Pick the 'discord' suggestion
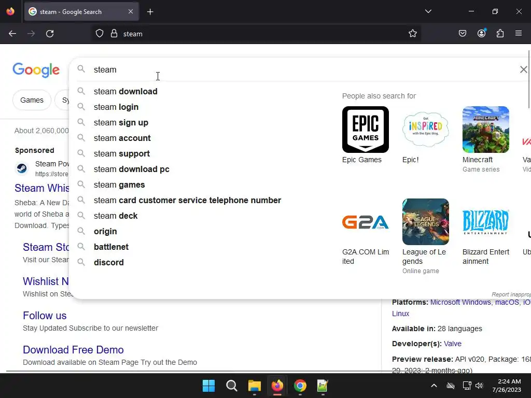Viewport: 531px width, 398px height. tap(109, 263)
